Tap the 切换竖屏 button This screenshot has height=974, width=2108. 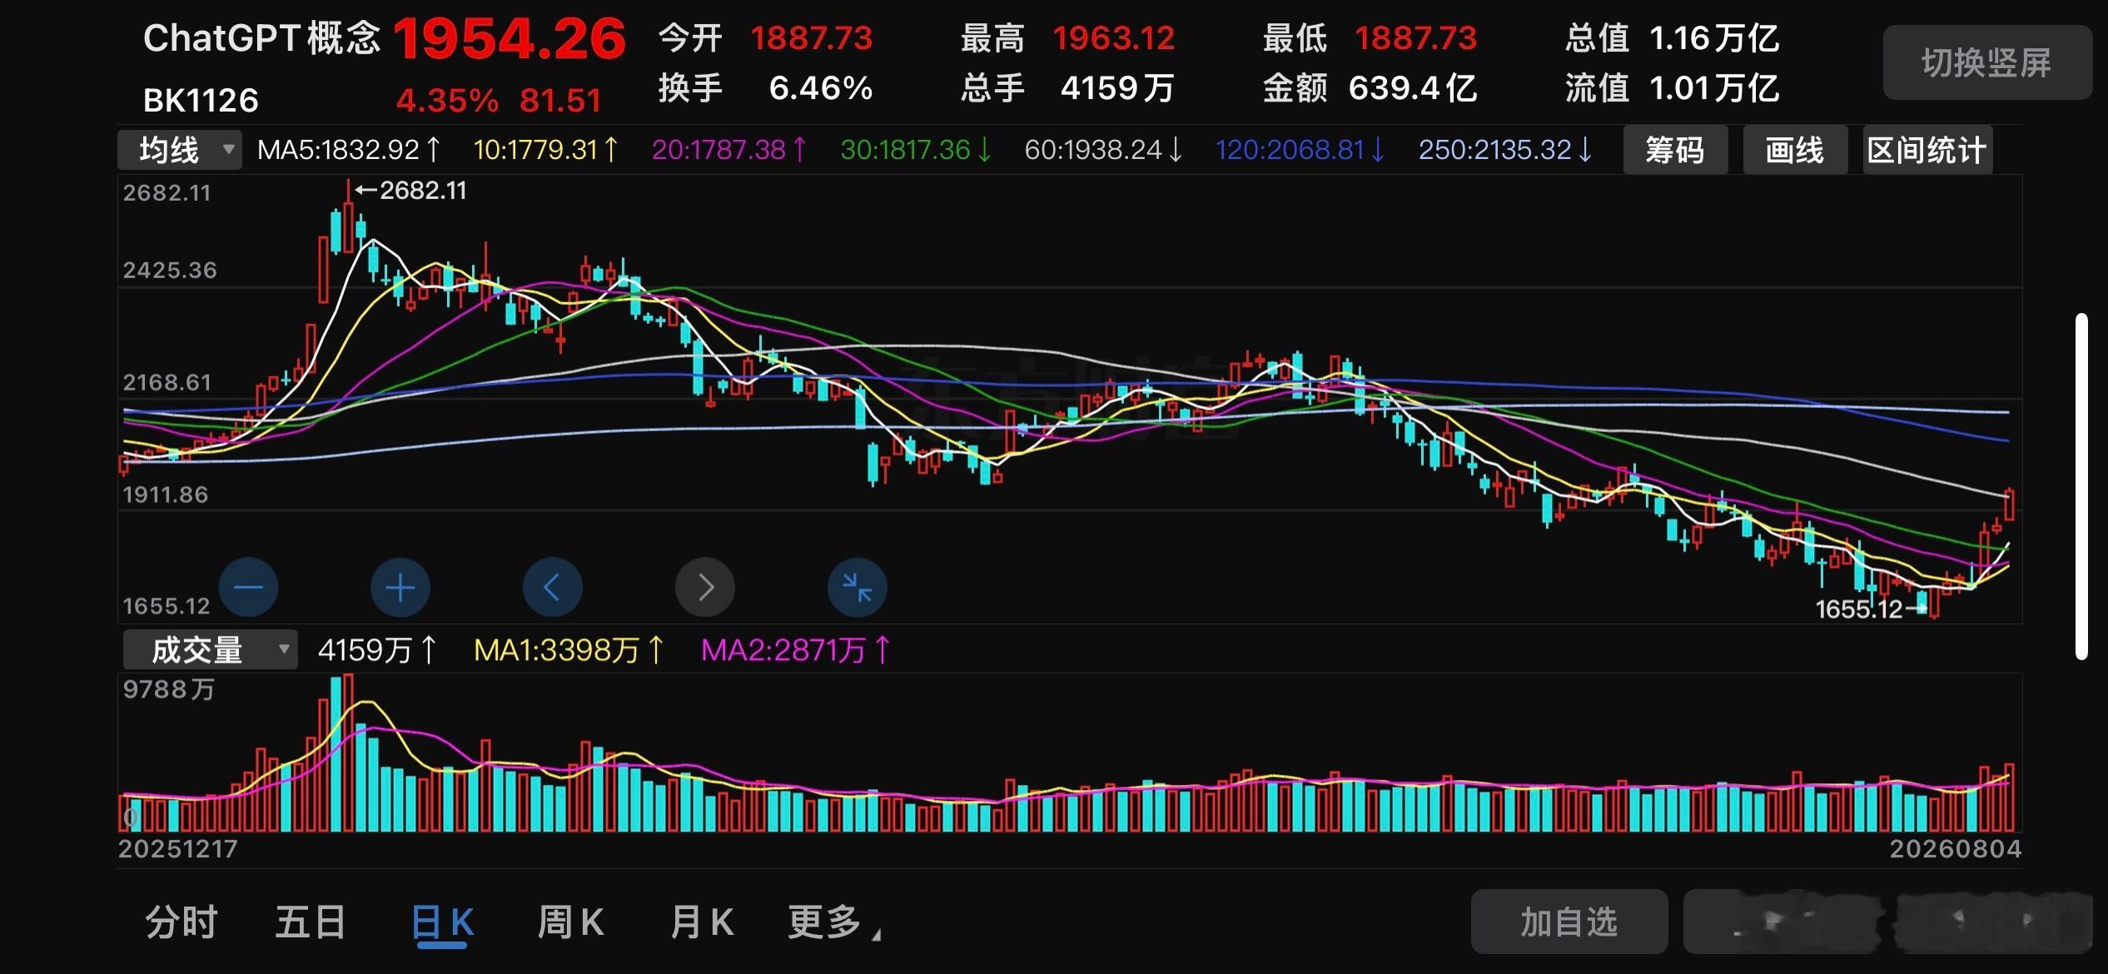click(x=1987, y=62)
